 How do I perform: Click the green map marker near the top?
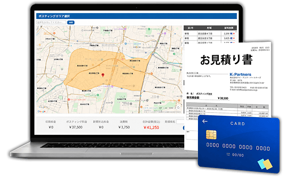pyautogui.click(x=149, y=29)
